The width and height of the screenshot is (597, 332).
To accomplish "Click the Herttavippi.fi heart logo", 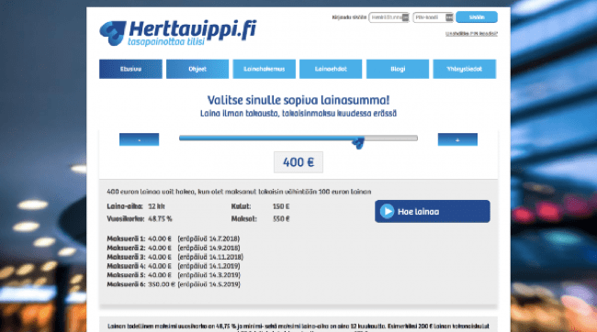I will coord(113,33).
